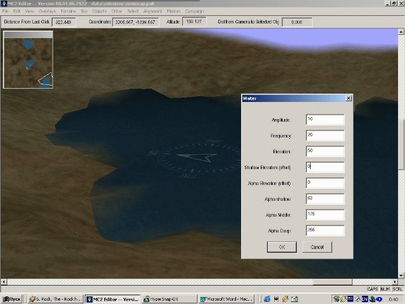Click the Frequency input field
The width and height of the screenshot is (405, 304).
325,135
